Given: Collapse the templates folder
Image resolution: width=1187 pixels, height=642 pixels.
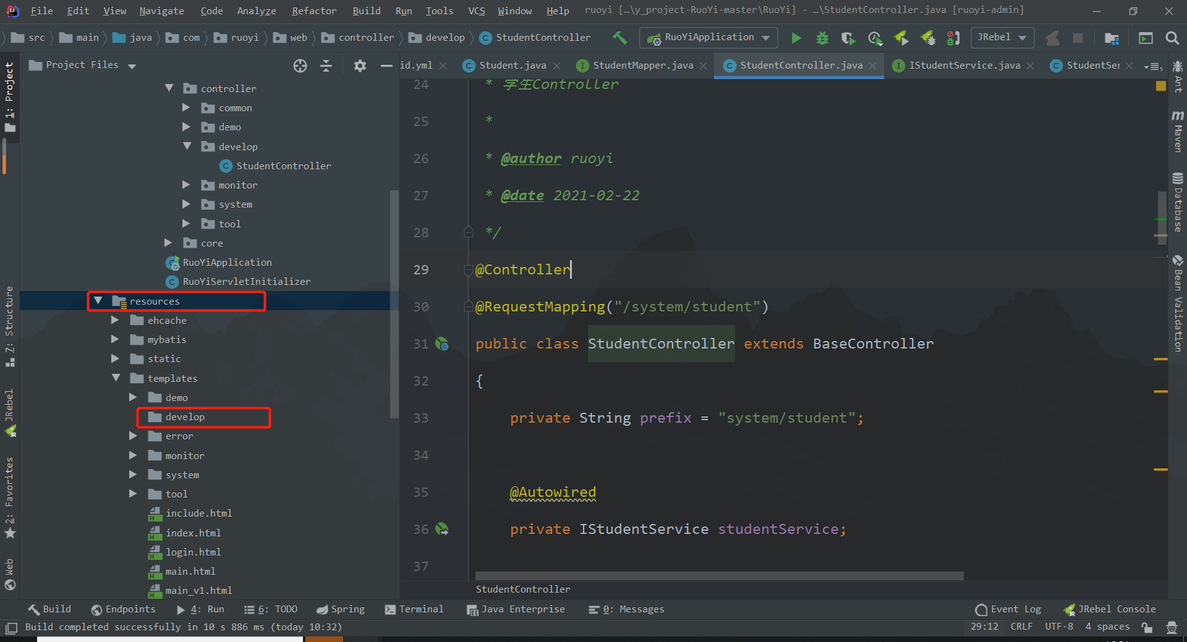Looking at the screenshot, I should coord(116,378).
